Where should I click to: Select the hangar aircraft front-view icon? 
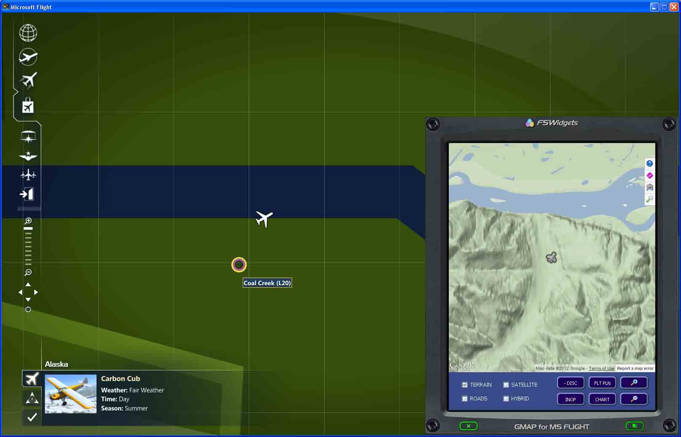tap(28, 137)
